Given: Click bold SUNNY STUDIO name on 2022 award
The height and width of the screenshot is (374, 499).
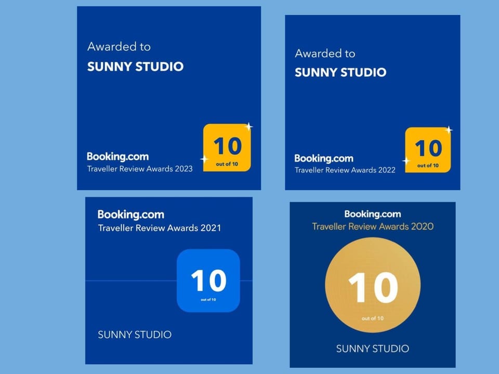Looking at the screenshot, I should [340, 73].
